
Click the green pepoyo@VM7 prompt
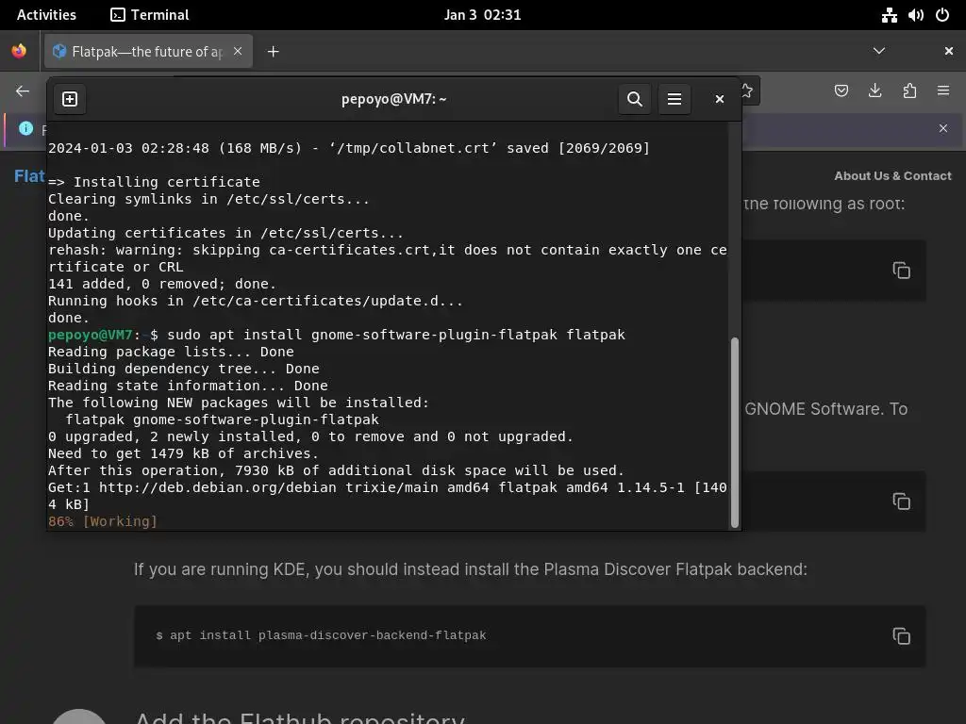[x=91, y=335]
